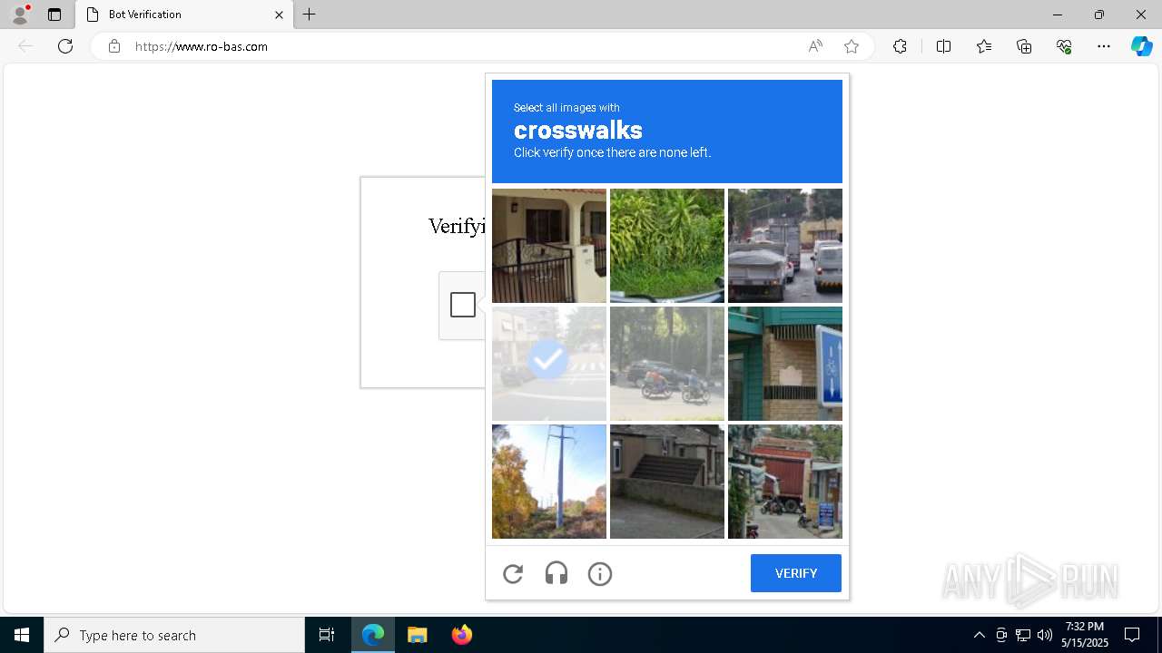Image resolution: width=1162 pixels, height=653 pixels.
Task: Open Microsoft Edge from taskbar
Action: coord(373,635)
